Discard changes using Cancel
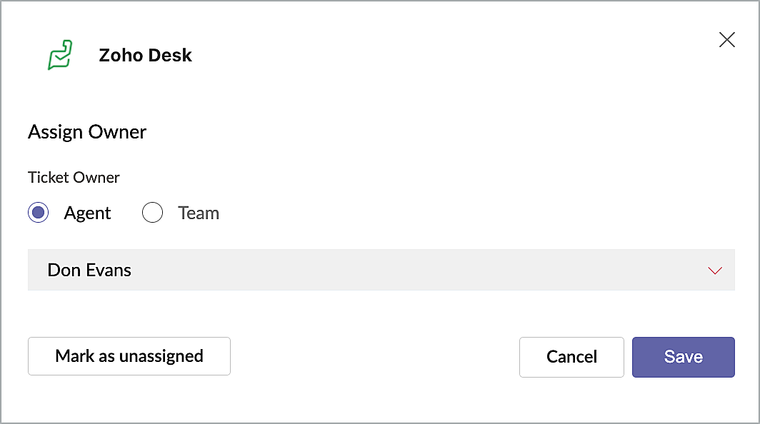The image size is (760, 424). (571, 357)
